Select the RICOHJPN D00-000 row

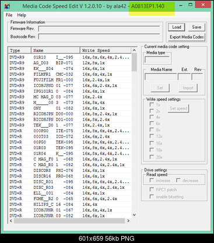pyautogui.click(x=70, y=114)
